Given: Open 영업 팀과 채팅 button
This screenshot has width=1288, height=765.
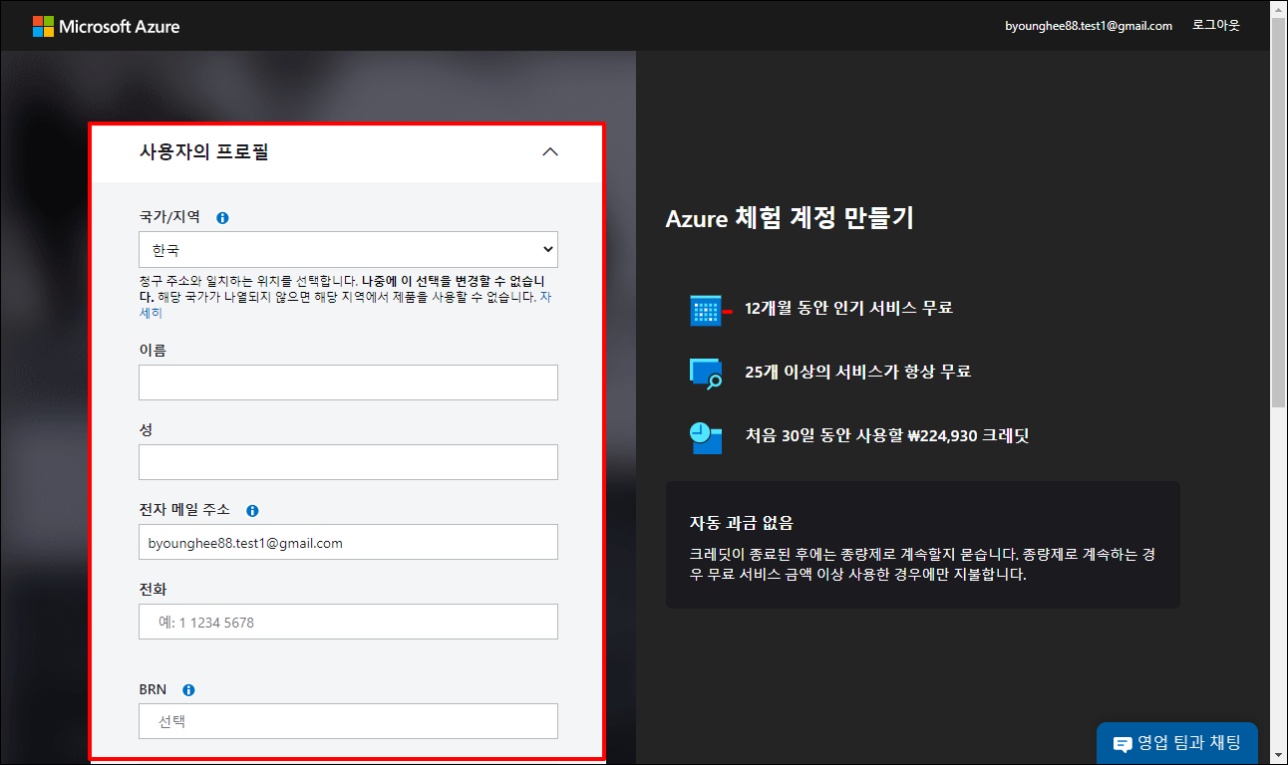Looking at the screenshot, I should click(x=1176, y=743).
